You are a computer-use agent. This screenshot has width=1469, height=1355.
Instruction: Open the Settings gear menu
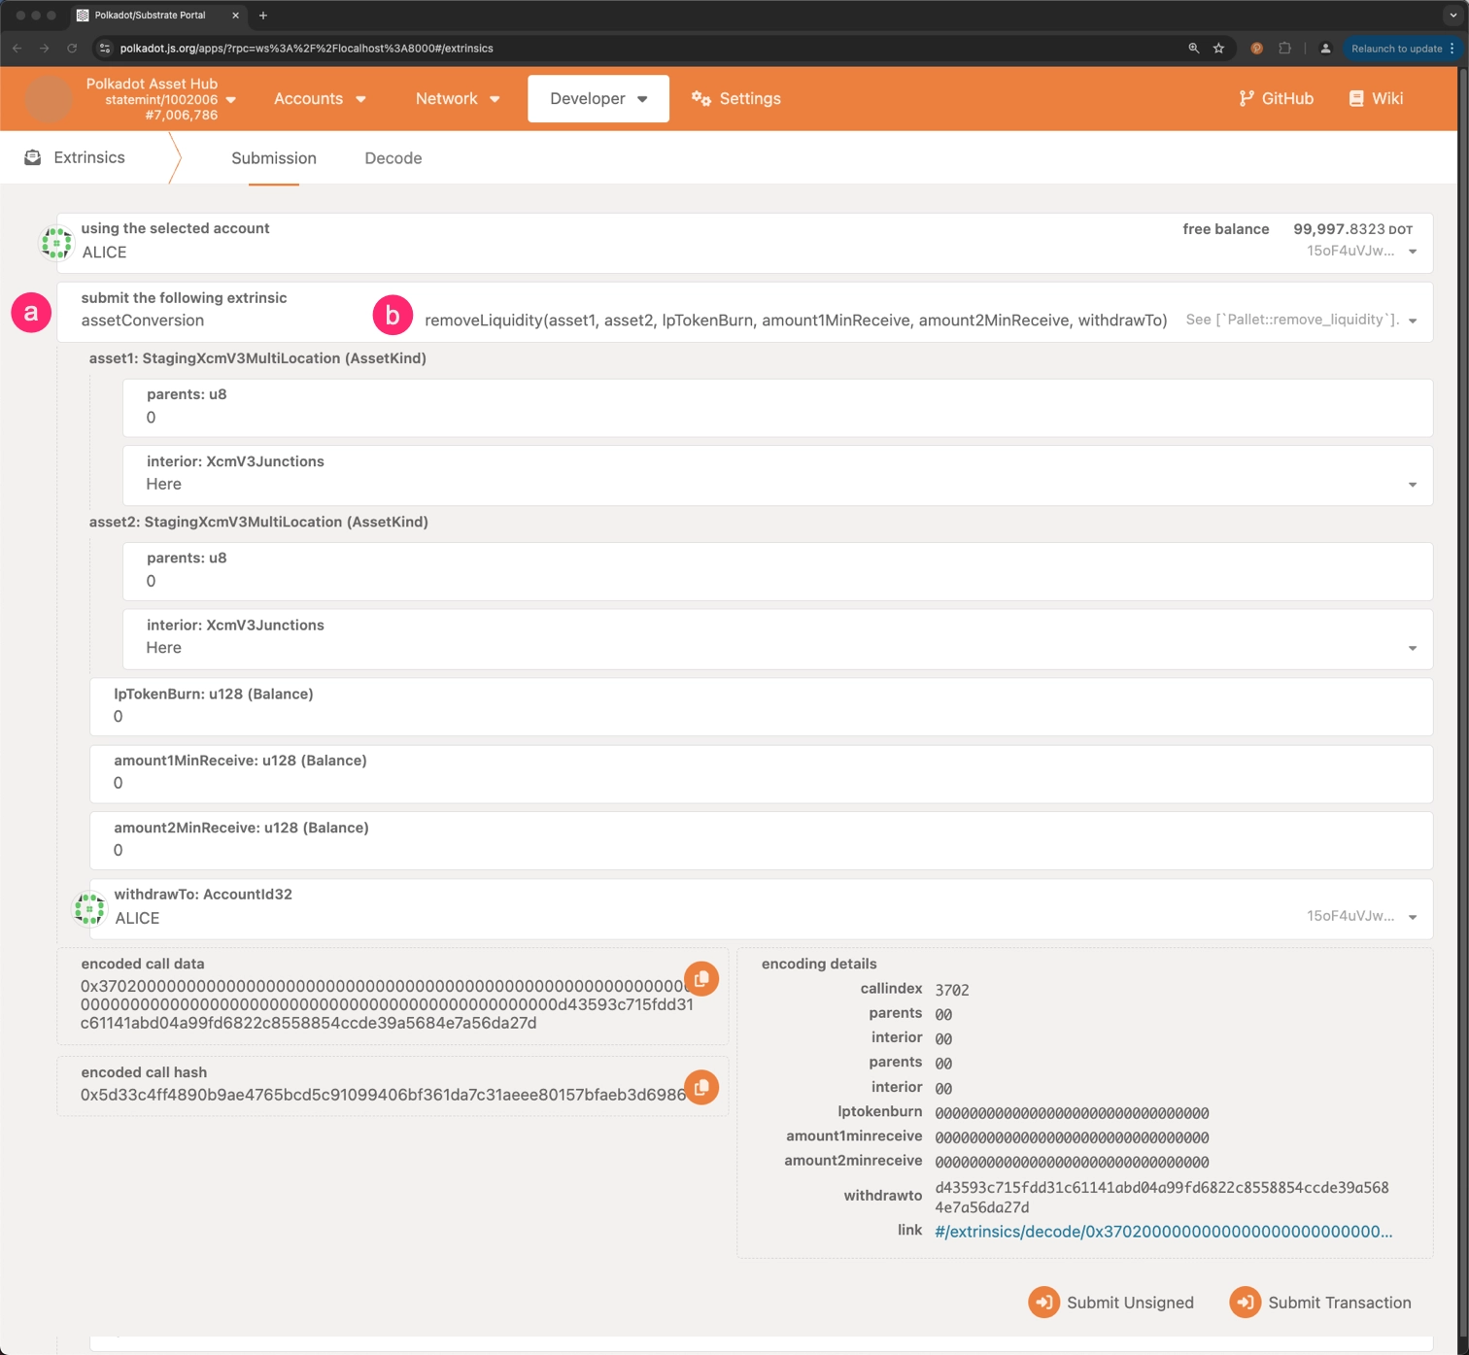click(735, 99)
